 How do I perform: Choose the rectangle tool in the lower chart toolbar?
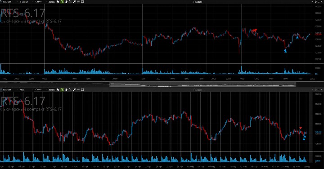(x=82, y=89)
